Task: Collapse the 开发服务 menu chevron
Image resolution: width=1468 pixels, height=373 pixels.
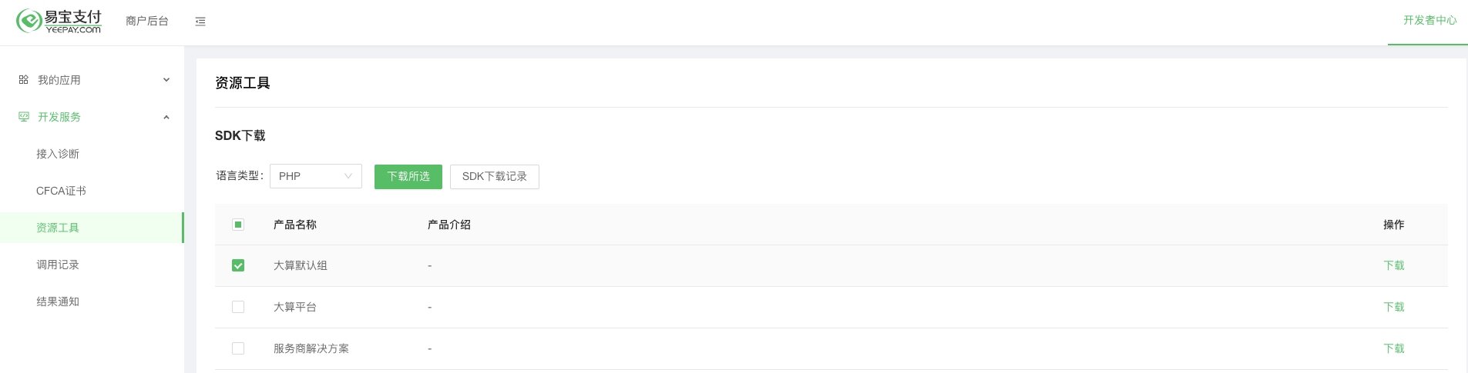Action: pyautogui.click(x=166, y=117)
